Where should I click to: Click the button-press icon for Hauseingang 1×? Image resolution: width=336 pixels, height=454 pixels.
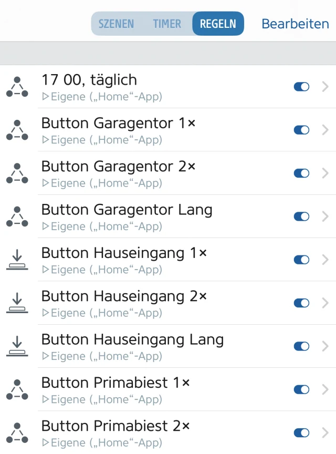click(17, 260)
